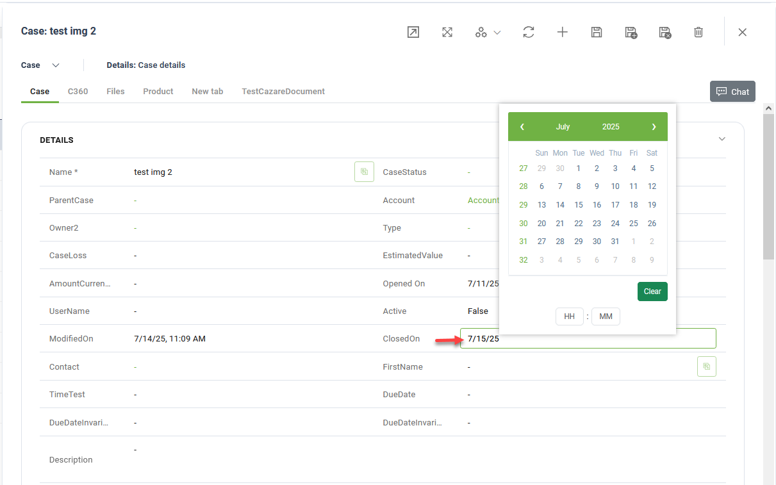Click the HH hour input

(569, 316)
